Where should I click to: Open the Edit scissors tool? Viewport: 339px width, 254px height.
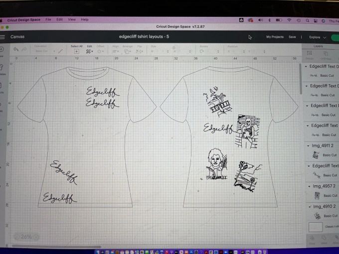click(x=89, y=51)
